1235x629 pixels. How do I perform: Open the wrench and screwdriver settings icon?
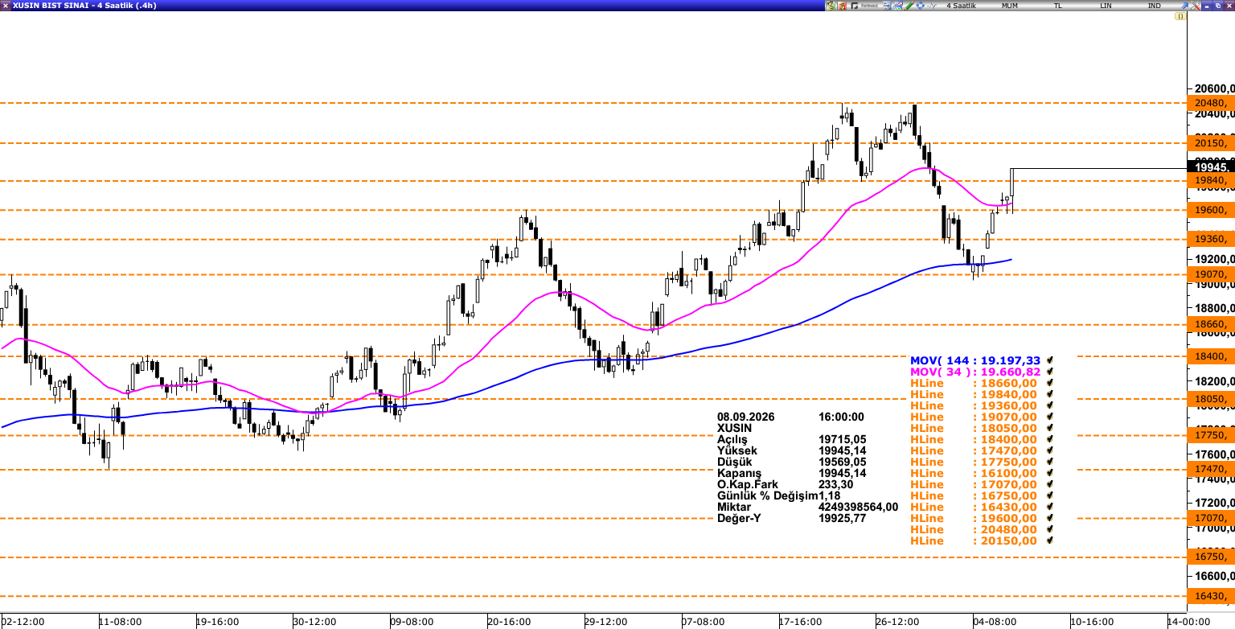1196,6
